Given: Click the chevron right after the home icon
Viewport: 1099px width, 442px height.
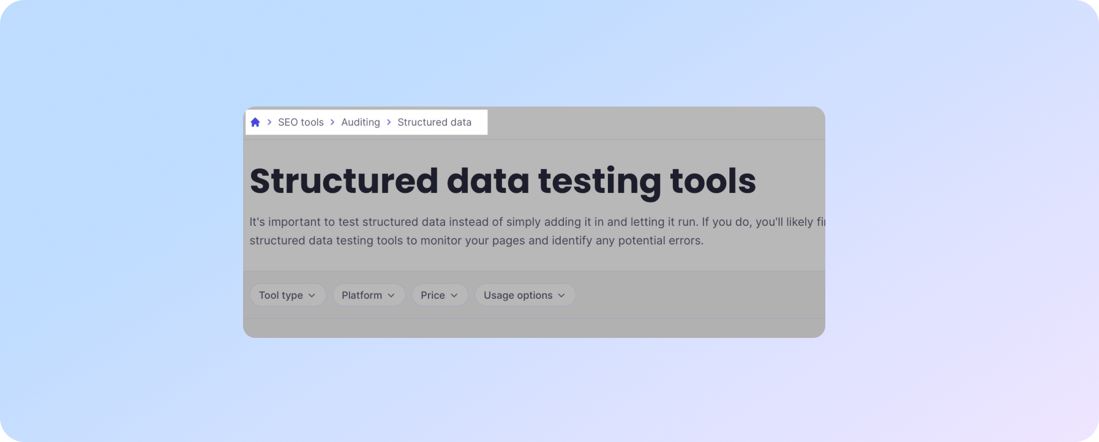Looking at the screenshot, I should coord(269,122).
